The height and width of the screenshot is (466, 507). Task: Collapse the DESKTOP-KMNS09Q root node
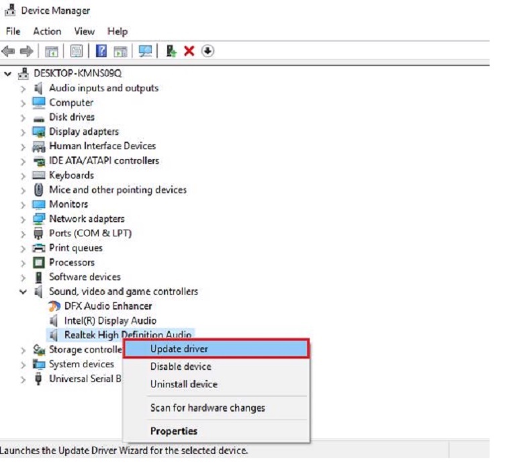pos(7,74)
